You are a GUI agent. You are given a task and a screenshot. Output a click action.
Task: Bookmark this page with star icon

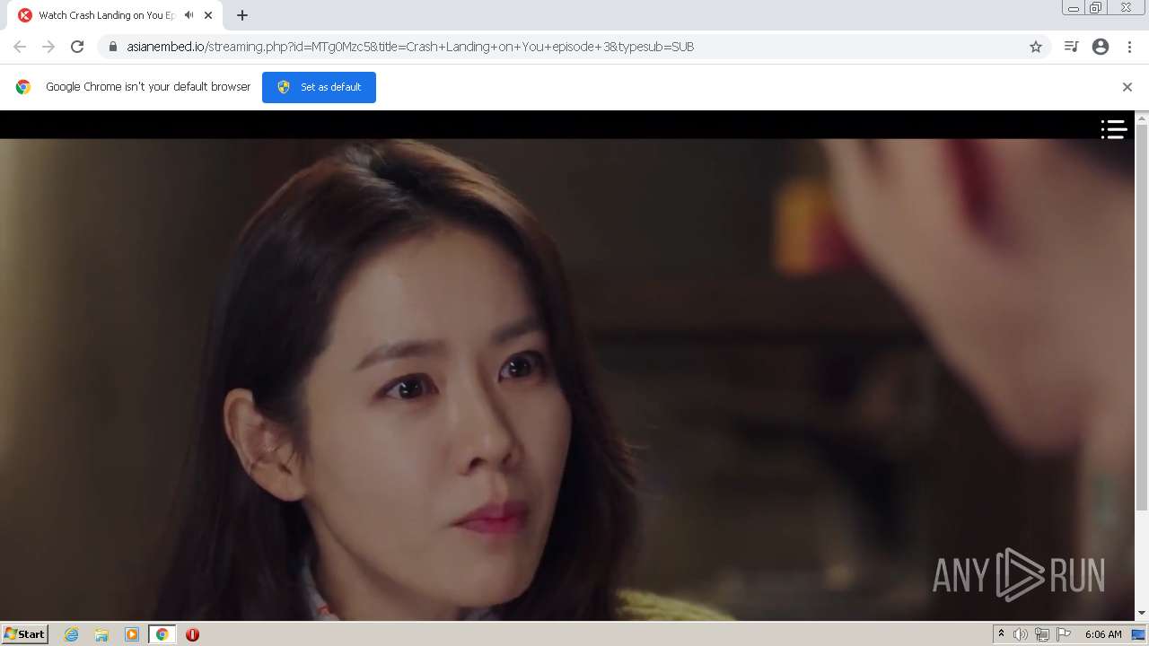coord(1036,47)
